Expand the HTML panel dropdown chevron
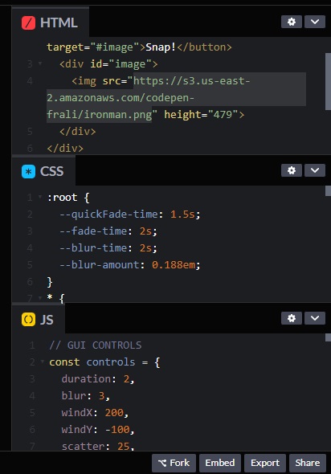This screenshot has width=331, height=474. click(315, 22)
